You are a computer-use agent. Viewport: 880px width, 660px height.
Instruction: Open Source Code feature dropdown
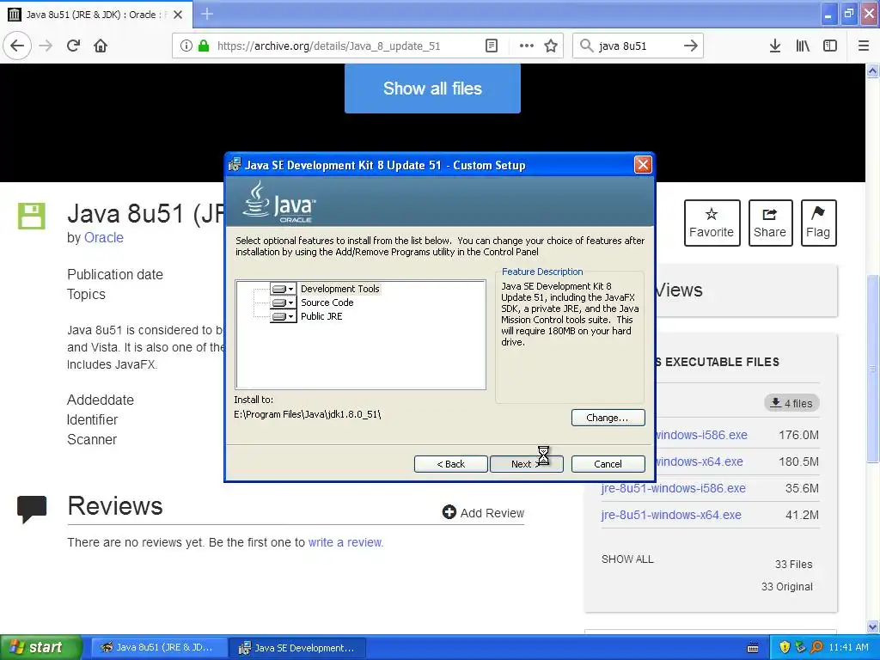[x=283, y=302]
